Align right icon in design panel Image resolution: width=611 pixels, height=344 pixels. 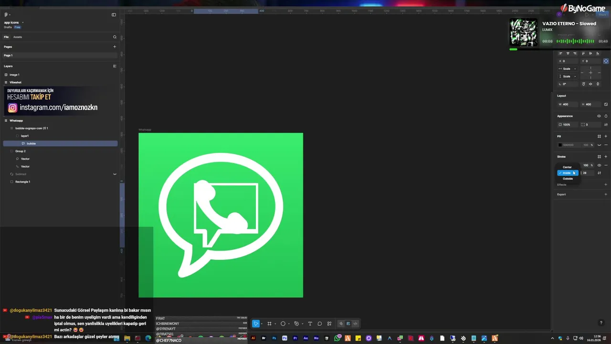[575, 53]
